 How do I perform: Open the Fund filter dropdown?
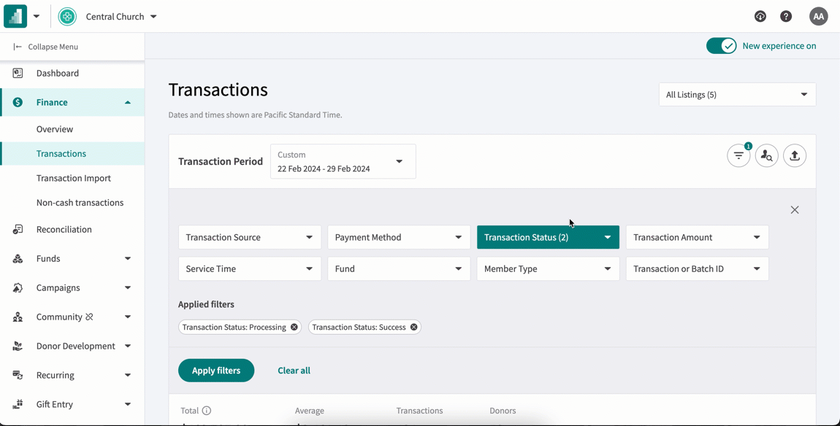click(x=398, y=268)
